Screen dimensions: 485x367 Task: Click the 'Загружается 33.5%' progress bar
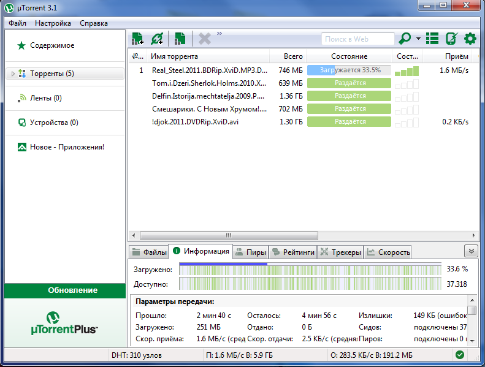point(349,70)
